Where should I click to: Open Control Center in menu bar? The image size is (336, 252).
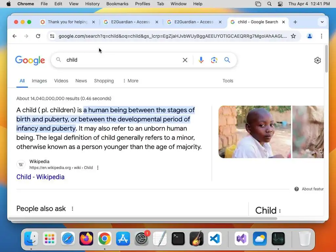coord(280,4)
